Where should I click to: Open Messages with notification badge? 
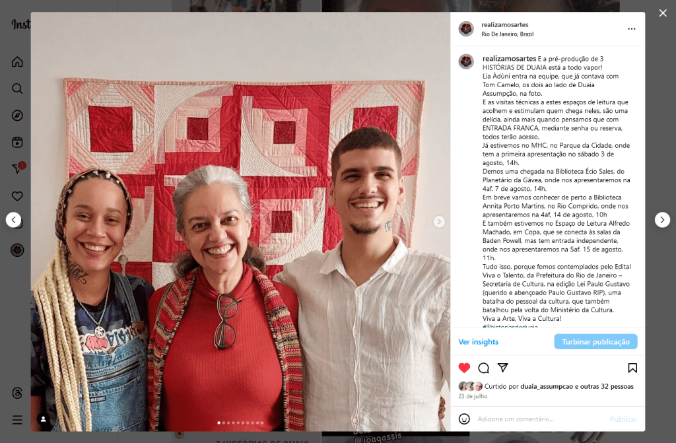18,168
